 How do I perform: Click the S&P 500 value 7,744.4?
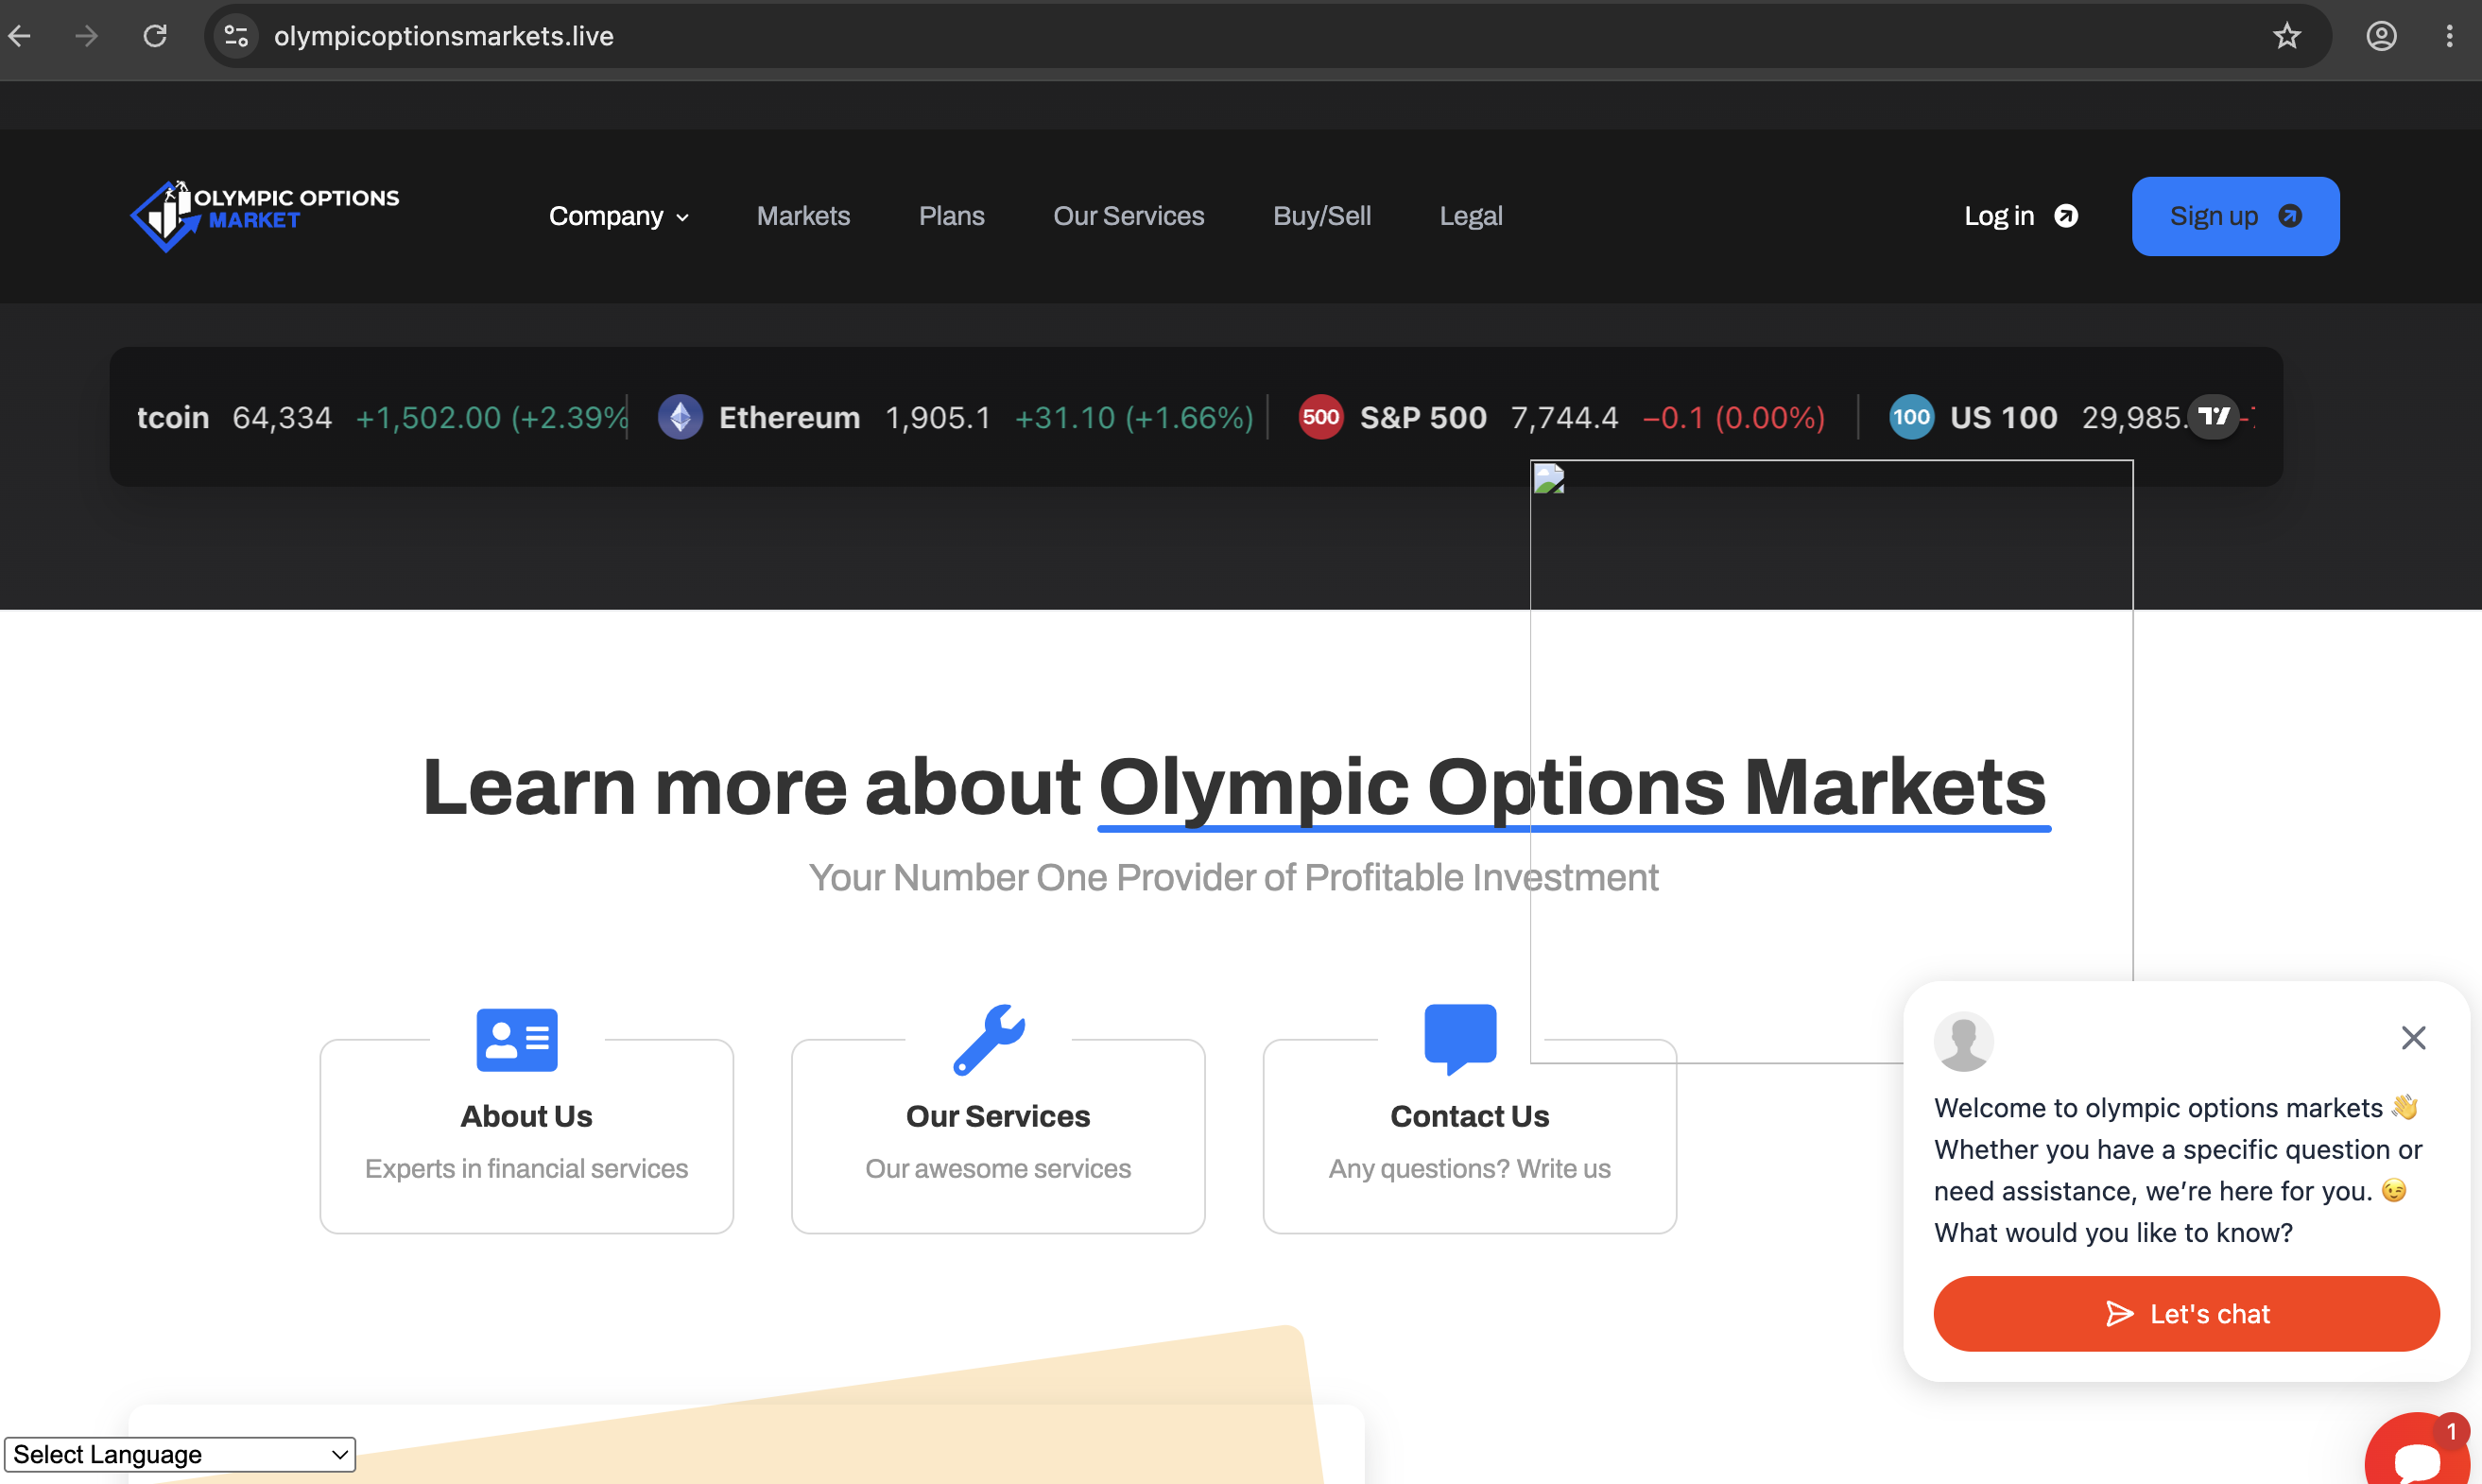point(1563,417)
